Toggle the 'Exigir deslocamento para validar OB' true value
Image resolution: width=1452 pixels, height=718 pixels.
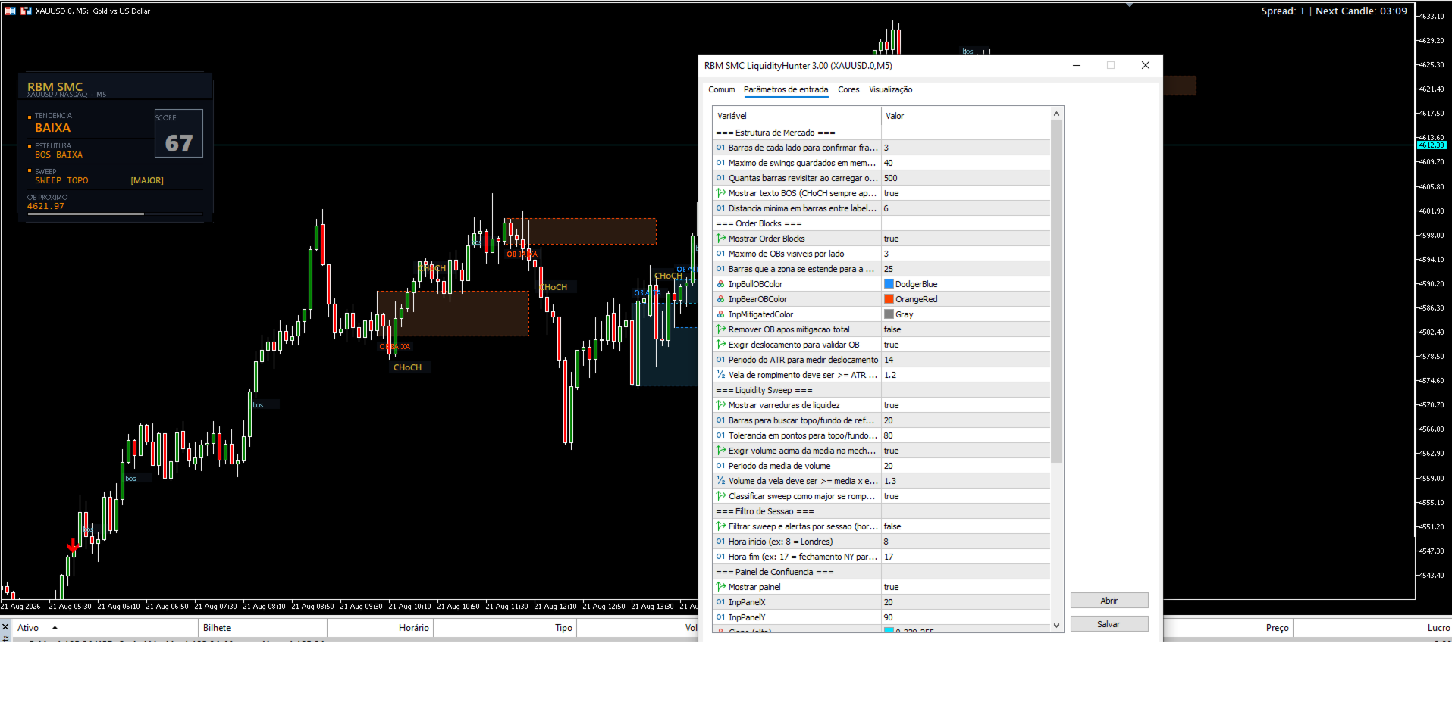(966, 345)
